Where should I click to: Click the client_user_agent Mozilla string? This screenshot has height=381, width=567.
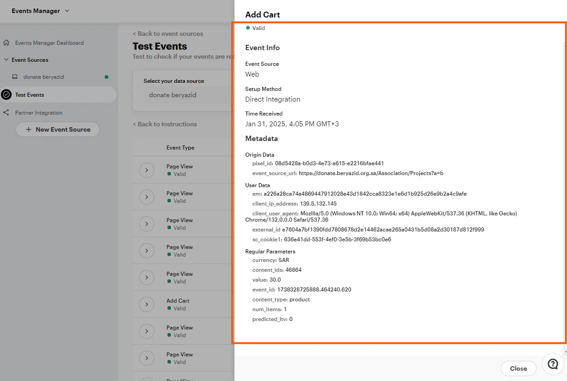click(381, 217)
